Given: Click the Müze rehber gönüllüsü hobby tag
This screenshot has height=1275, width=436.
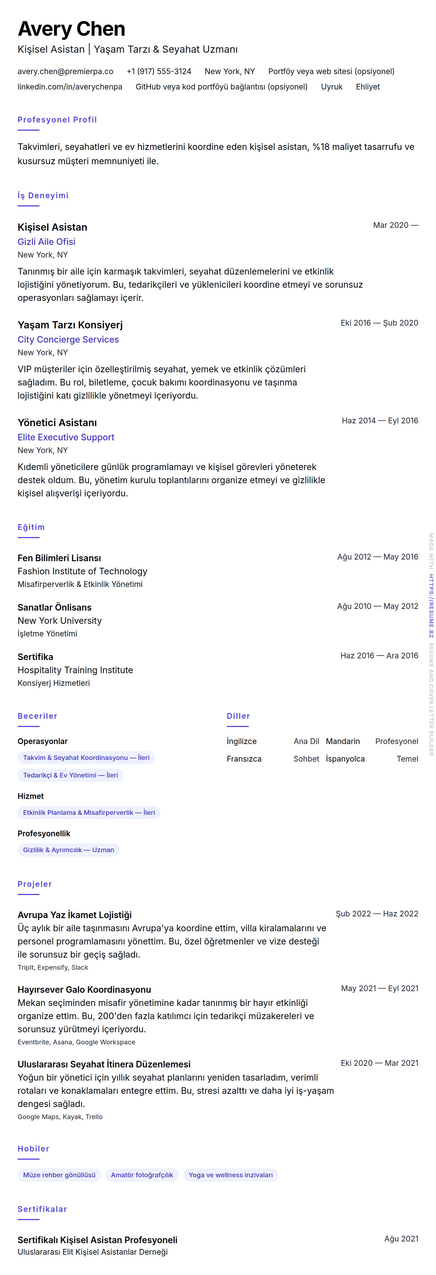Looking at the screenshot, I should (x=59, y=1175).
